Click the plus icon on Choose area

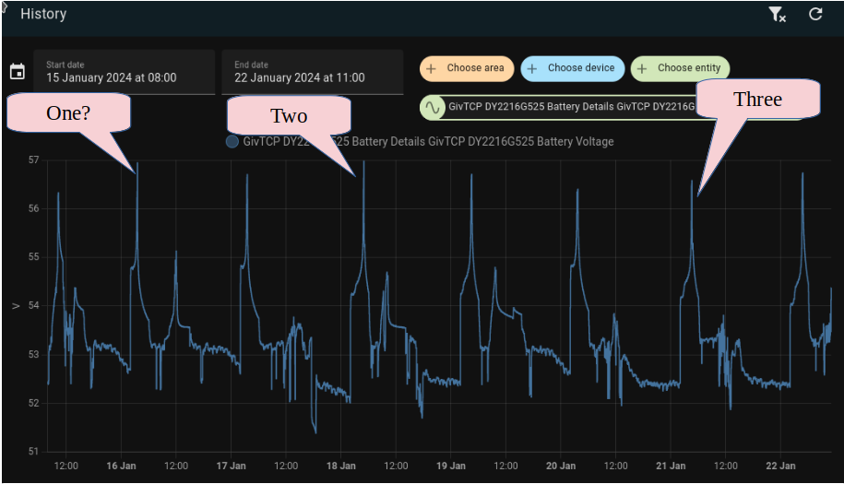431,68
